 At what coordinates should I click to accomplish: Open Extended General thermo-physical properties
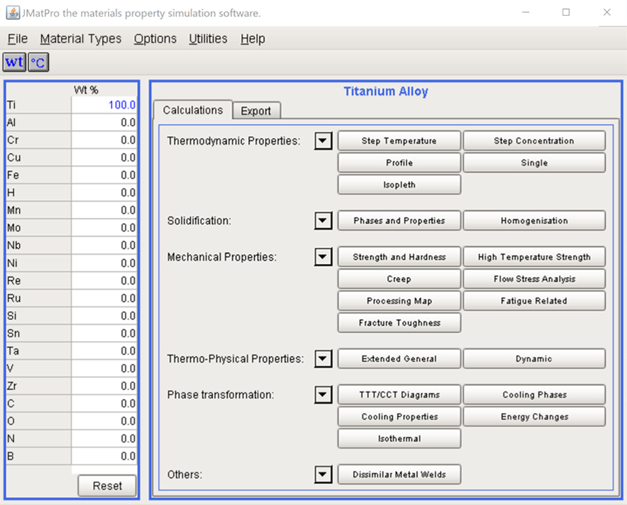(x=399, y=359)
